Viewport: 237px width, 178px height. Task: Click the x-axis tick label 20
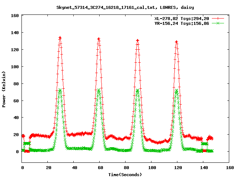[49, 168]
